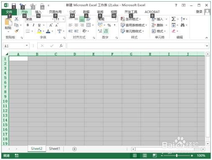Click Insert cells (插入) button

158,19
